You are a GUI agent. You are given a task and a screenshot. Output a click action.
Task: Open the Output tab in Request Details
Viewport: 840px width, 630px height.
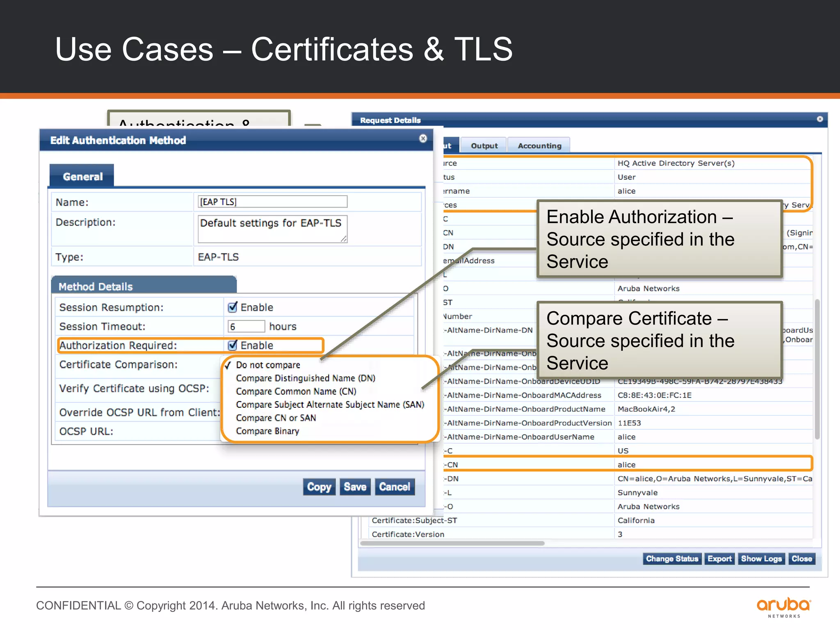pos(484,146)
